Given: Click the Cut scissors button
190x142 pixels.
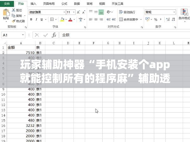Looking at the screenshot, I should coord(17,10).
